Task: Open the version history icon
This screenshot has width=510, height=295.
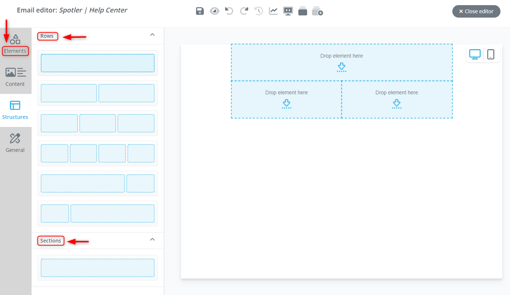Action: (258, 11)
